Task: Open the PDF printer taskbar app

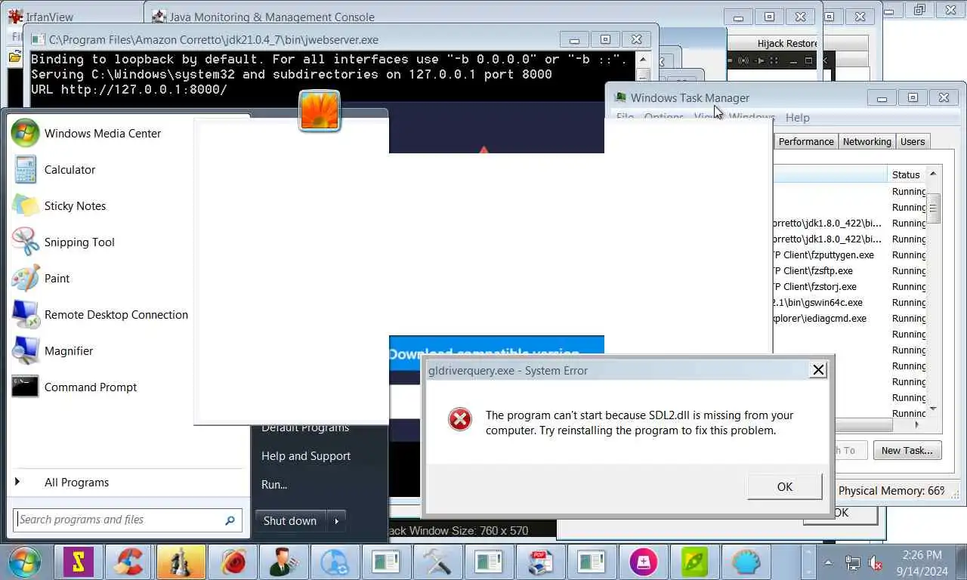Action: (x=540, y=562)
